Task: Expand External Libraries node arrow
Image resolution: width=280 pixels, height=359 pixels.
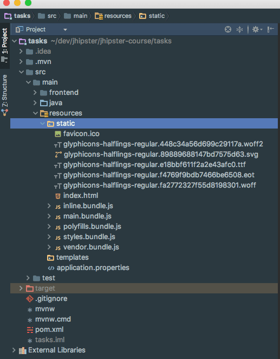Action: tap(14, 350)
